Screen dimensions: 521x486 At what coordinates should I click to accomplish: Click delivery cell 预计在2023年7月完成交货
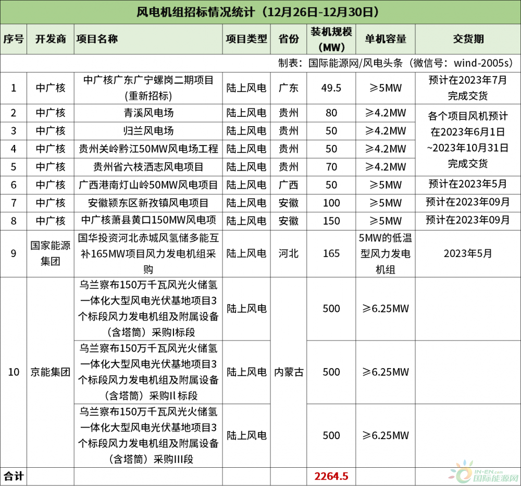point(468,88)
